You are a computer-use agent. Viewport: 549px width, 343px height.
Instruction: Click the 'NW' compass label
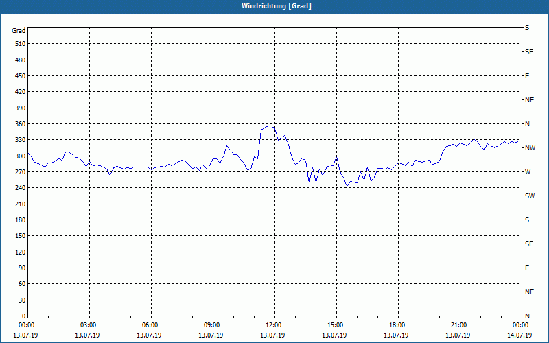(530, 148)
